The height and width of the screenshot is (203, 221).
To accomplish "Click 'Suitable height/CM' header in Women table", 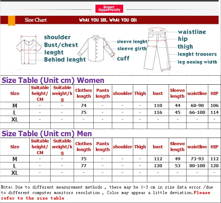I will pos(40,93).
